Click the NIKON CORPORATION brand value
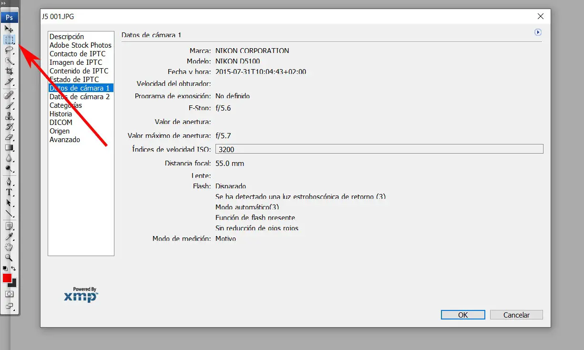Screen dimensions: 584x350 (x=252, y=51)
